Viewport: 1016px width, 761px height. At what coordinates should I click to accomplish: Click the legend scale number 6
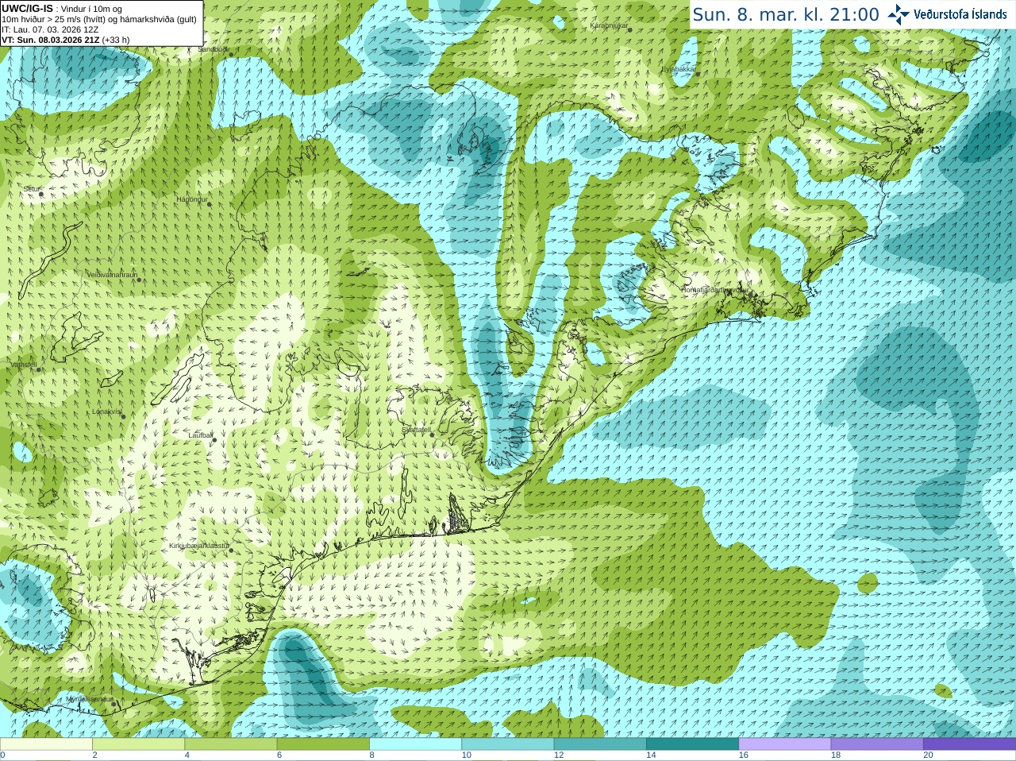click(x=279, y=755)
